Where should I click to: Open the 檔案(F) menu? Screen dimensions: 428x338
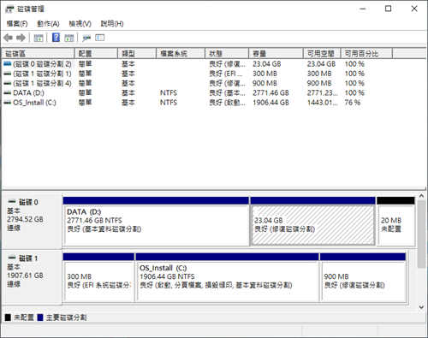click(17, 24)
